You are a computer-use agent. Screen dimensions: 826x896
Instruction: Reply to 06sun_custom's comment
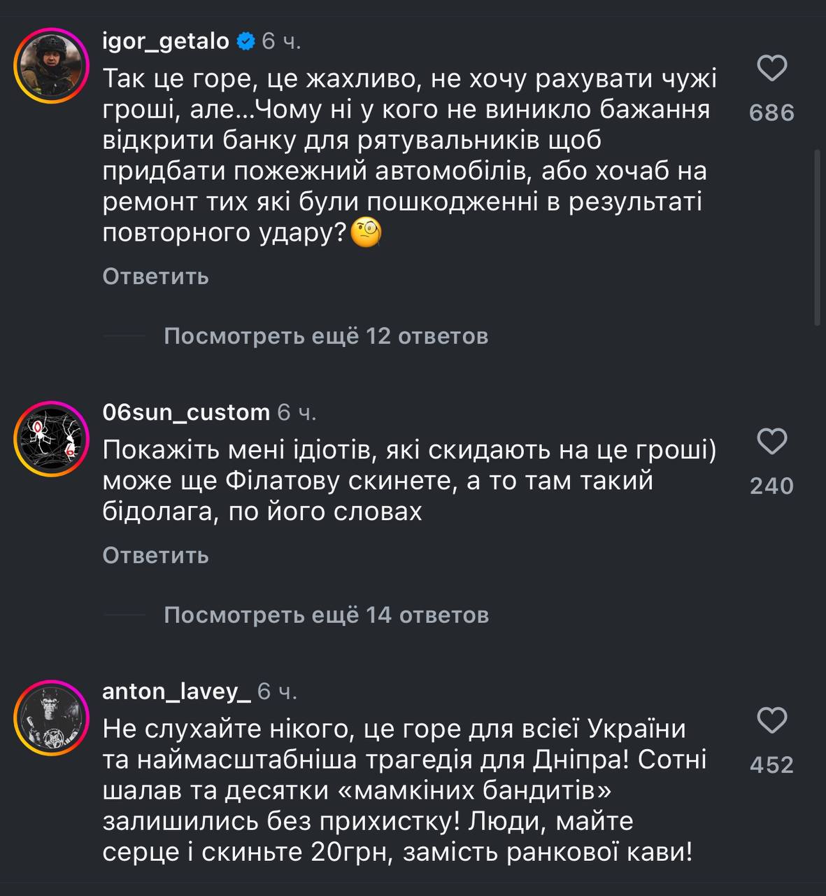point(155,555)
